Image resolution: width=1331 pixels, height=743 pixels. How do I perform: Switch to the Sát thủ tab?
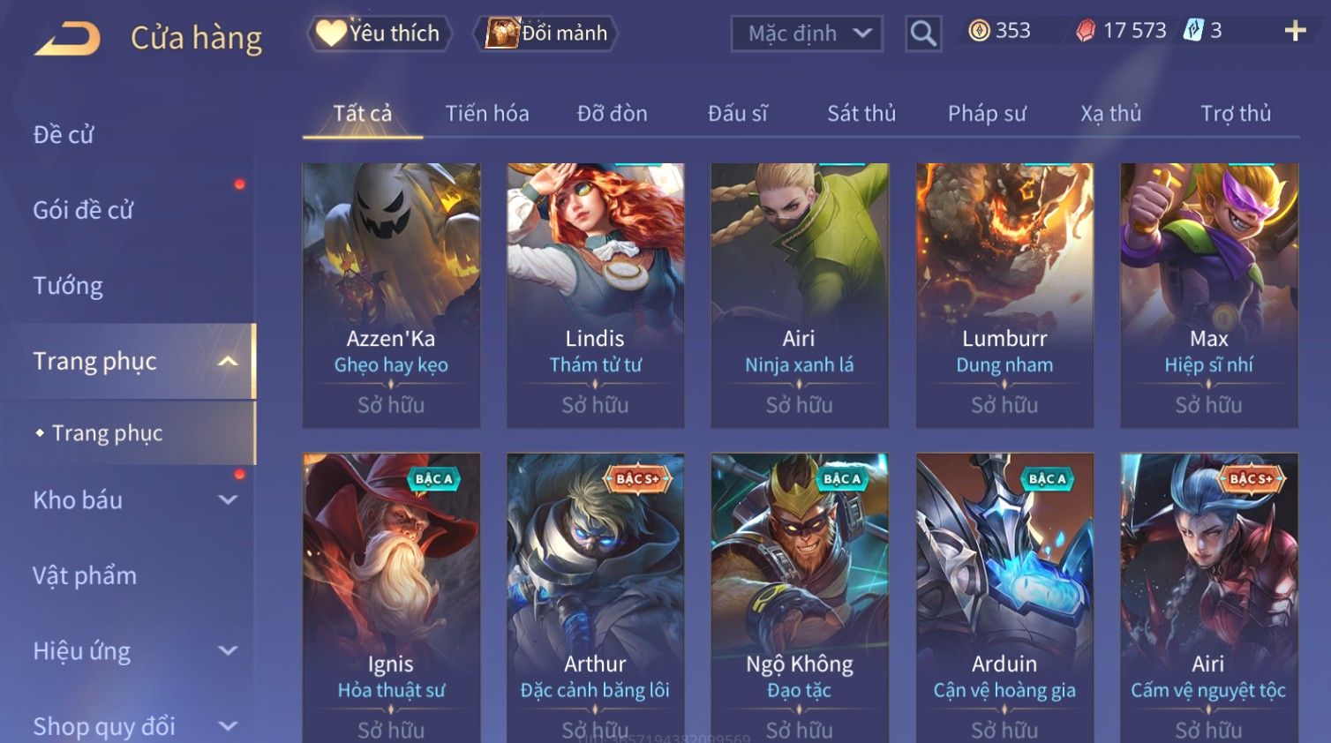[x=861, y=114]
